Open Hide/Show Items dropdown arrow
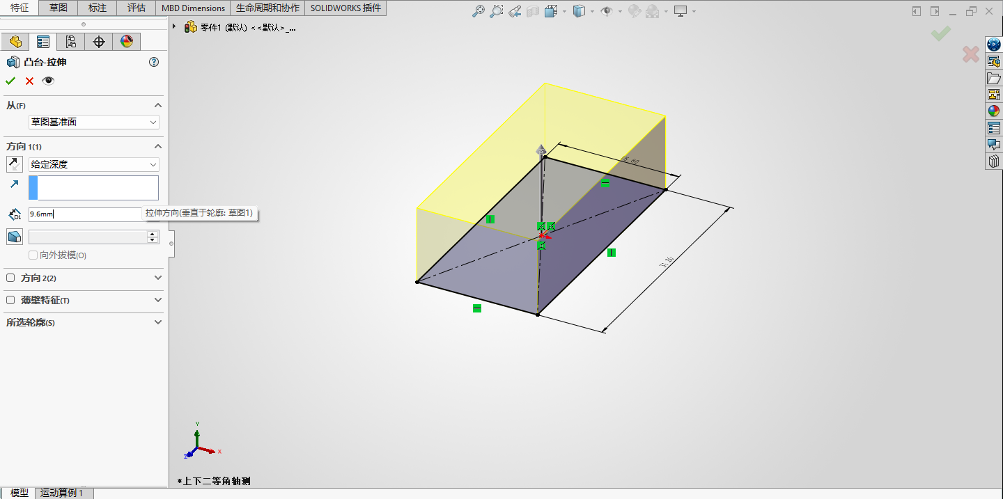 tap(619, 11)
